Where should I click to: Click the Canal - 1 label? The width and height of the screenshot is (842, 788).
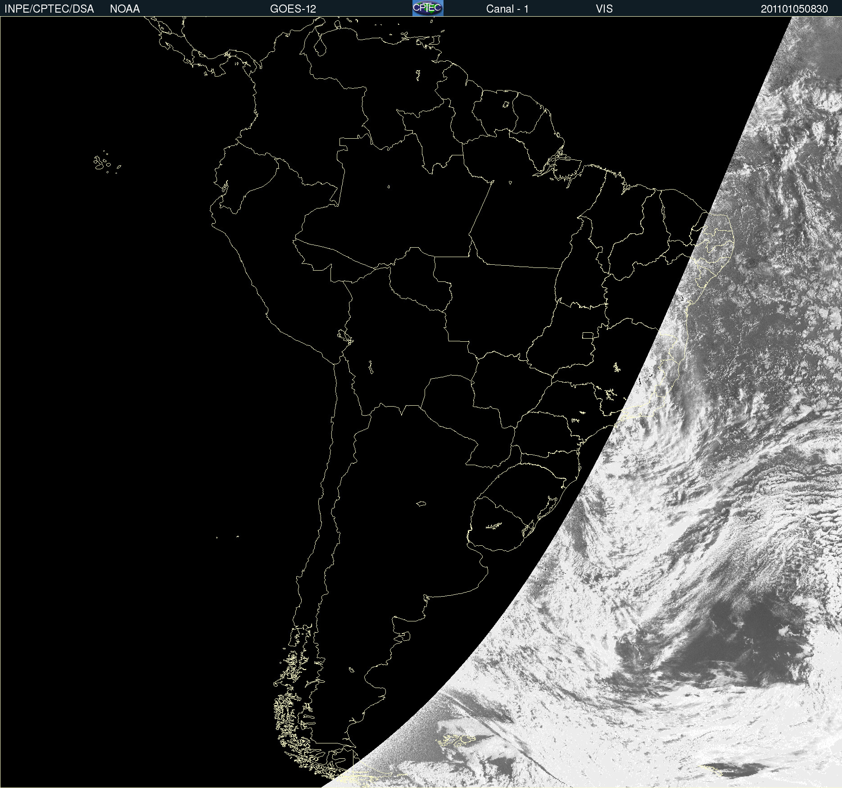point(507,9)
